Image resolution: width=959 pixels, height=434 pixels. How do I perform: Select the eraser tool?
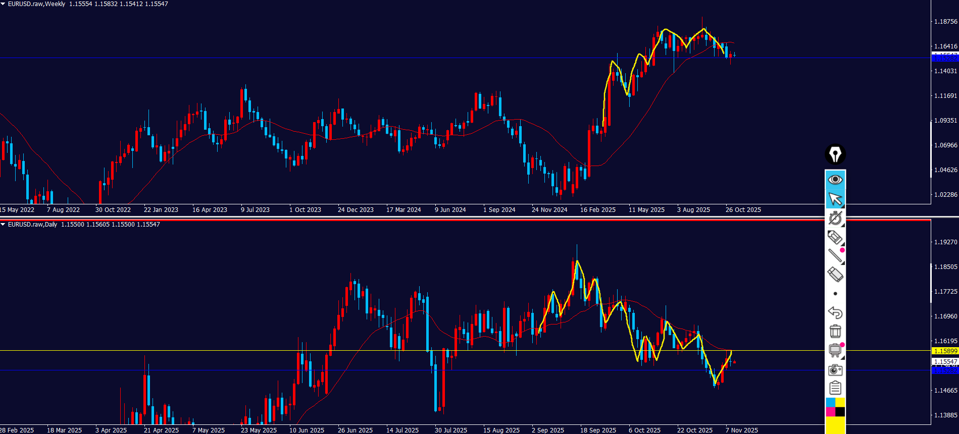[835, 275]
